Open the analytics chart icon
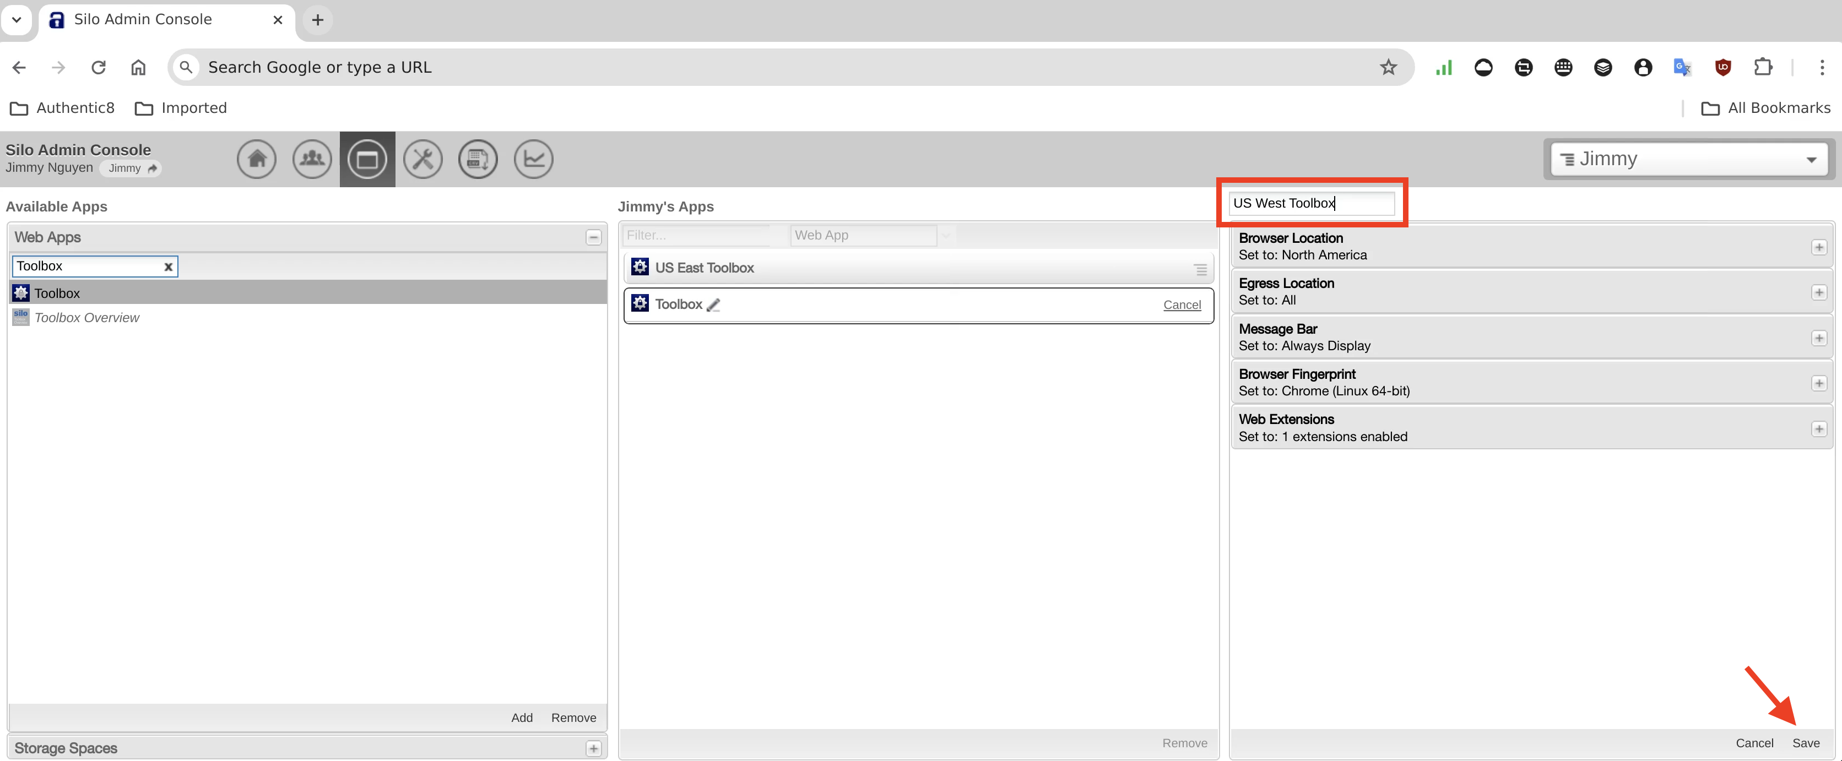 [533, 159]
